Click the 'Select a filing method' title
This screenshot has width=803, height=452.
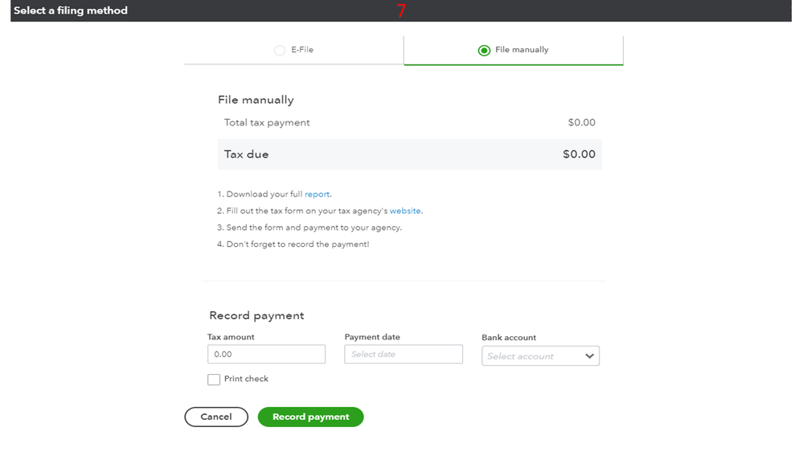[71, 10]
